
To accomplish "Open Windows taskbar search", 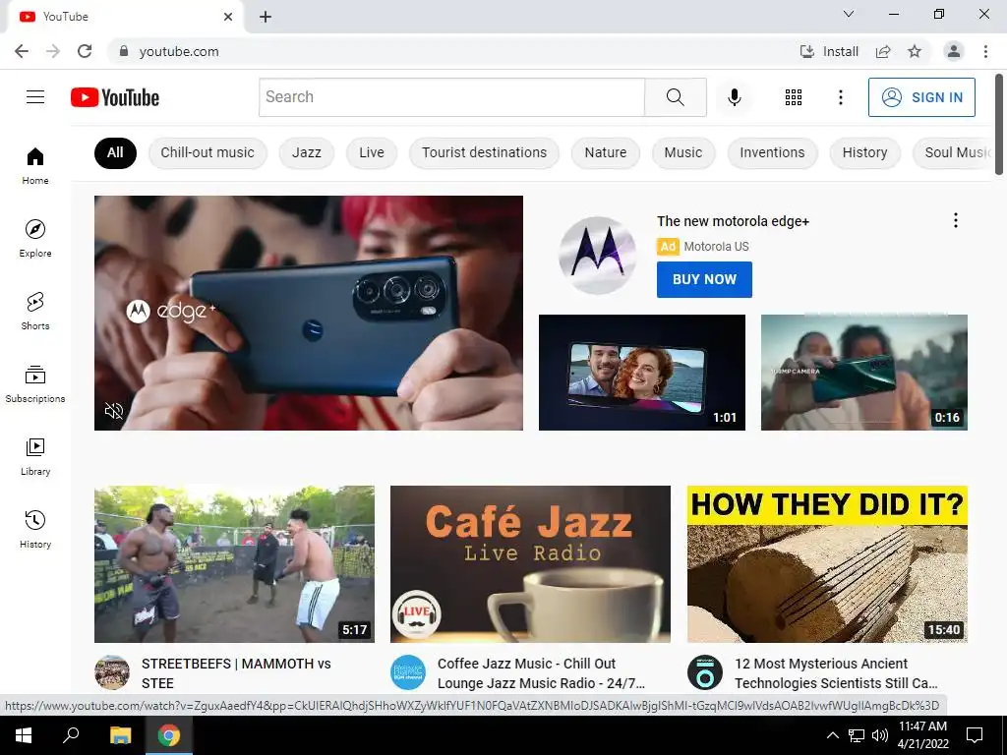I will click(71, 735).
